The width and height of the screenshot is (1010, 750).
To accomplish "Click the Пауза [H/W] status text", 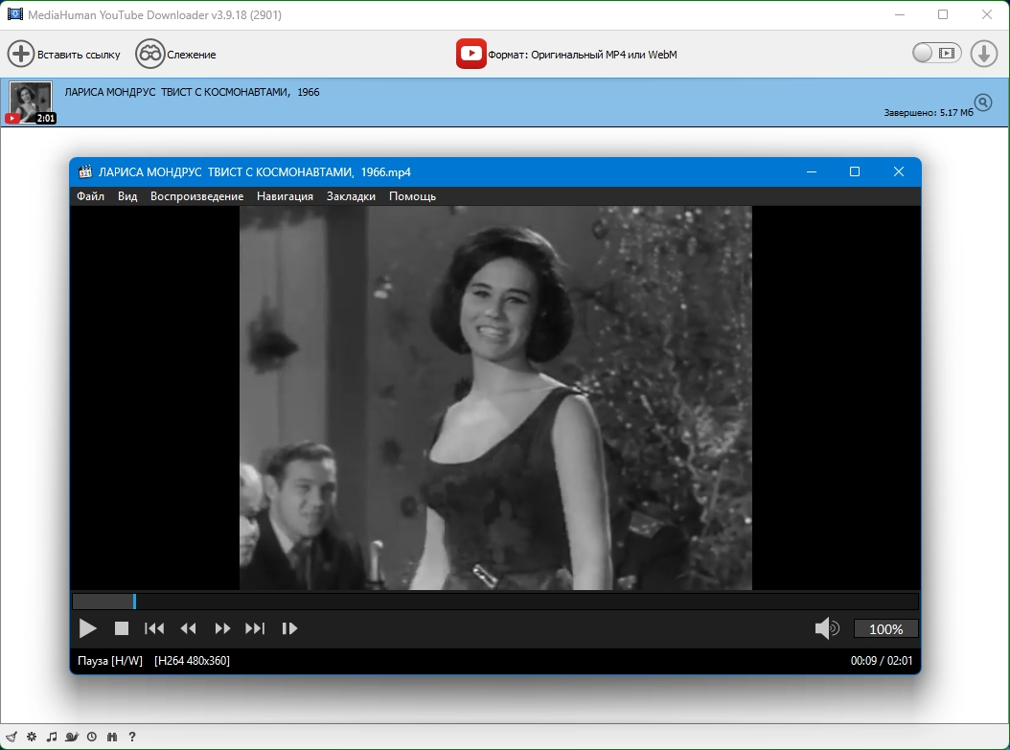I will [x=110, y=661].
